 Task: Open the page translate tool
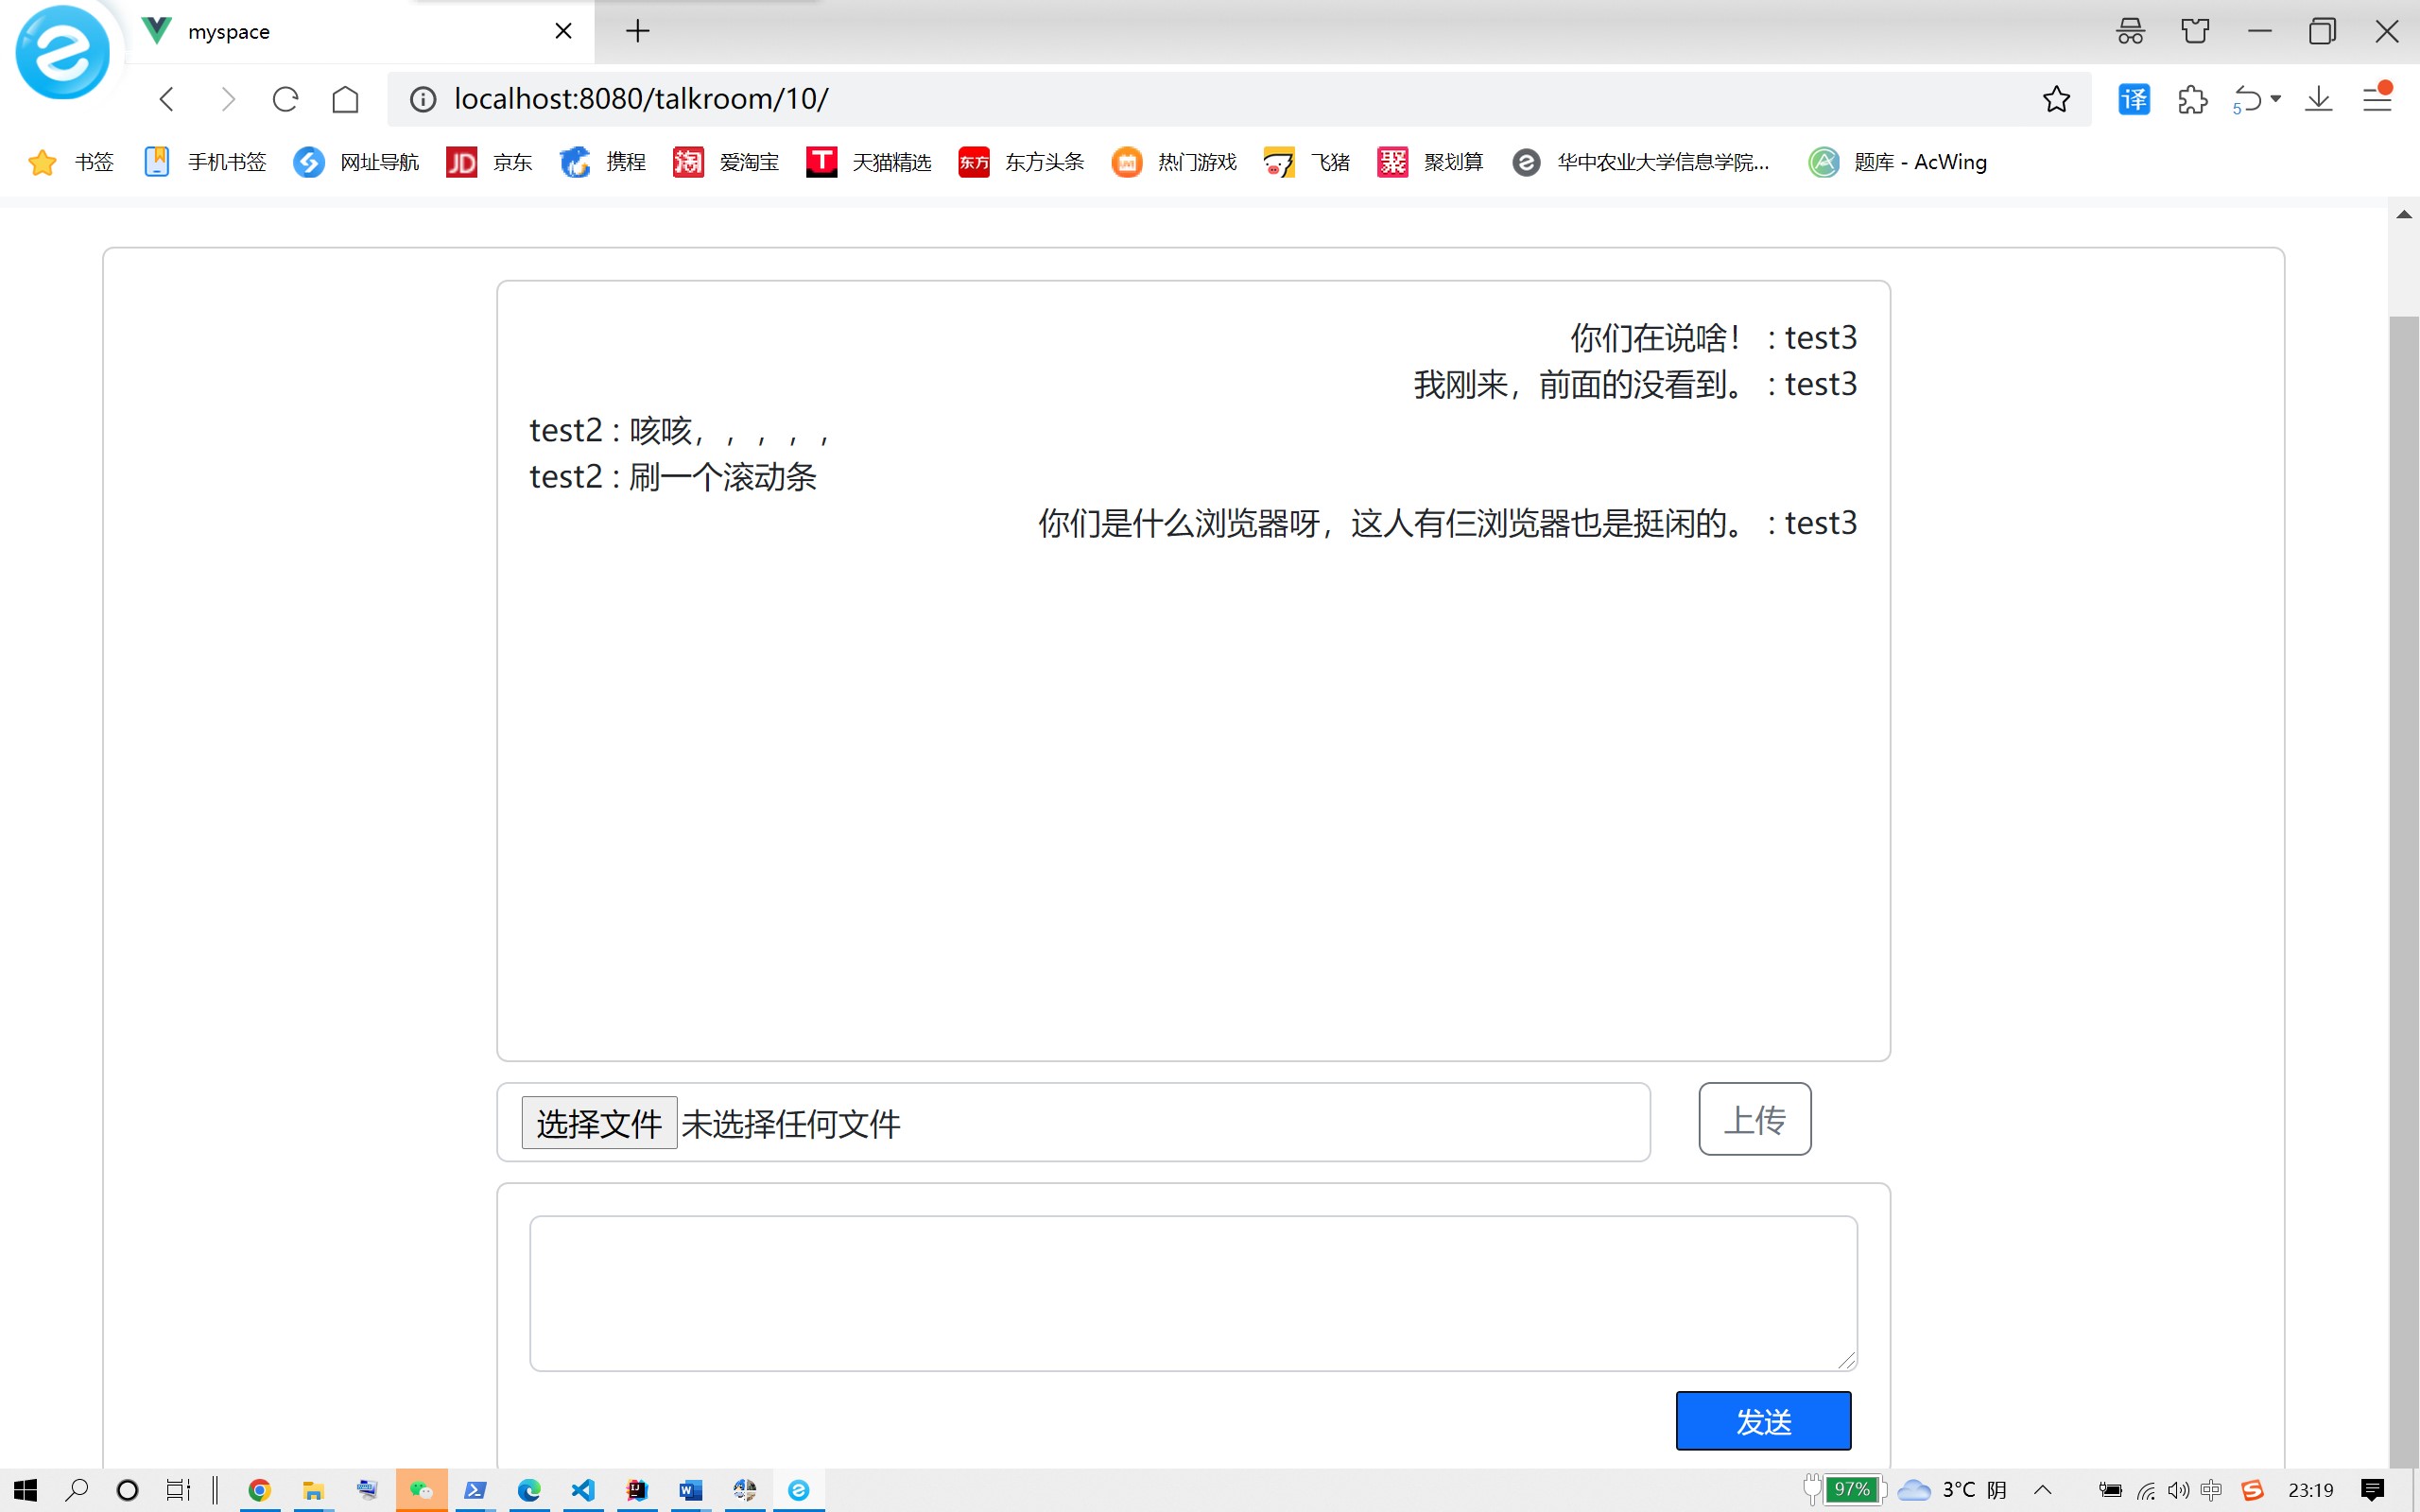(2132, 98)
